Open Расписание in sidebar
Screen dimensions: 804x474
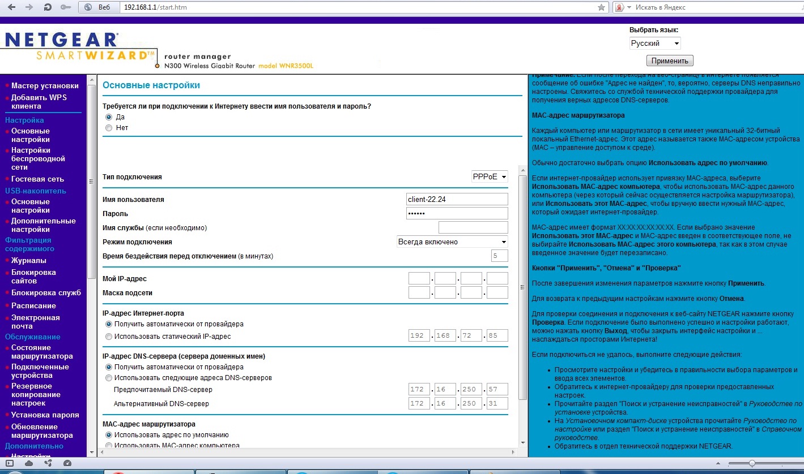[33, 305]
